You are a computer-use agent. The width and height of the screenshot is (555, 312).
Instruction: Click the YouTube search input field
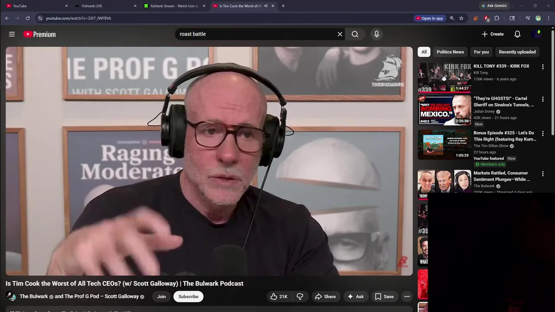click(256, 34)
